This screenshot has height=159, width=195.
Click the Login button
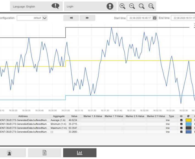click(x=90, y=6)
